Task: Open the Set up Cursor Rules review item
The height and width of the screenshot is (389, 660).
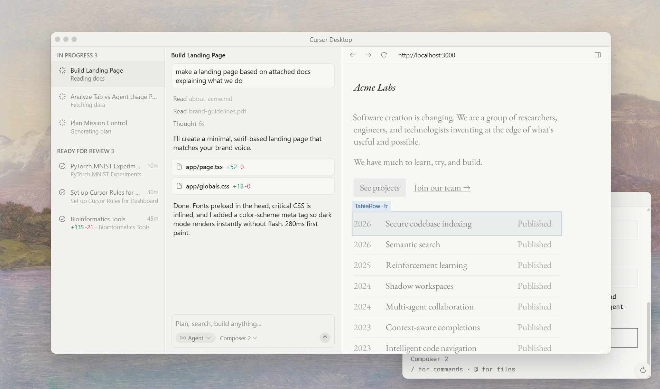Action: coord(108,196)
